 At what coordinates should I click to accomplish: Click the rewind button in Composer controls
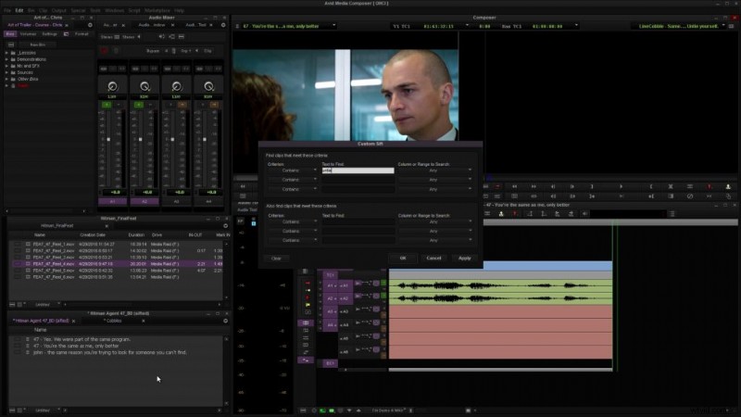[x=514, y=187]
